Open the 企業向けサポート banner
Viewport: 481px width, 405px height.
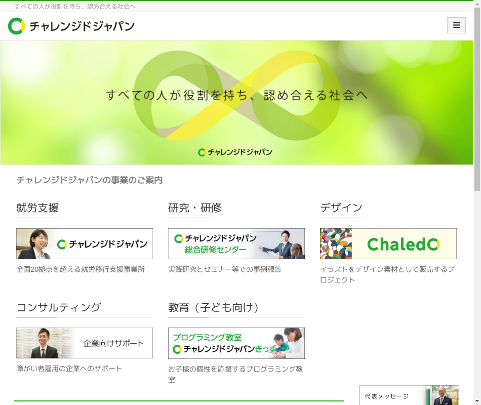click(85, 343)
